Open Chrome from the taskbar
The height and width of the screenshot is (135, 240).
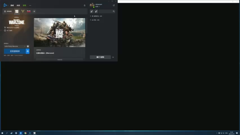click(25, 133)
